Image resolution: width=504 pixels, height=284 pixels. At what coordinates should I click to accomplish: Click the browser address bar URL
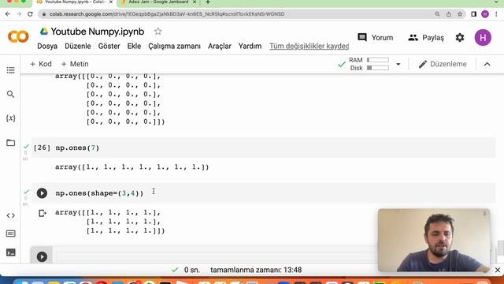point(167,14)
